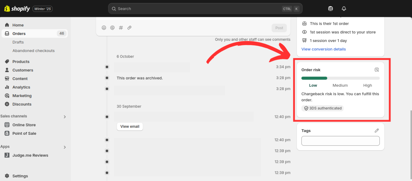The width and height of the screenshot is (412, 181).
Task: Expand the Apps section chevron
Action: point(65,147)
